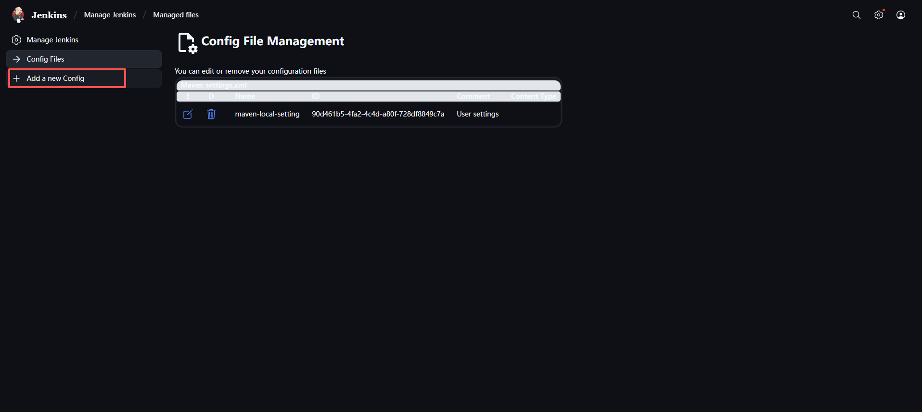The width and height of the screenshot is (922, 412).
Task: Click the config ID starting with 90d461b5
Action: tap(378, 114)
